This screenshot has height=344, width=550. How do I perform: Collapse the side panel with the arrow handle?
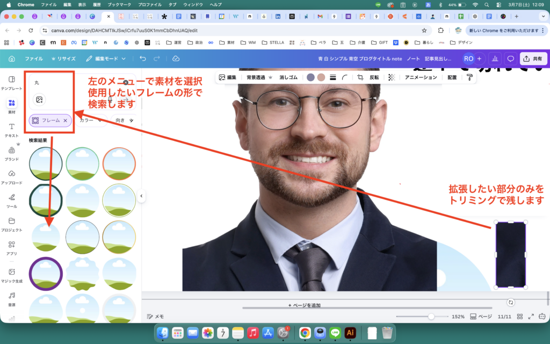tap(141, 196)
